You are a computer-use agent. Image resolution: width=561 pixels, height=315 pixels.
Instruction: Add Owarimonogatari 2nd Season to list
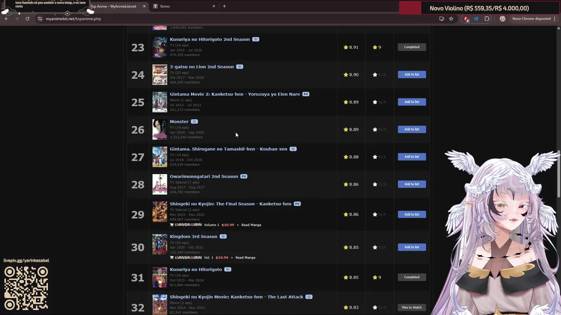click(x=412, y=184)
